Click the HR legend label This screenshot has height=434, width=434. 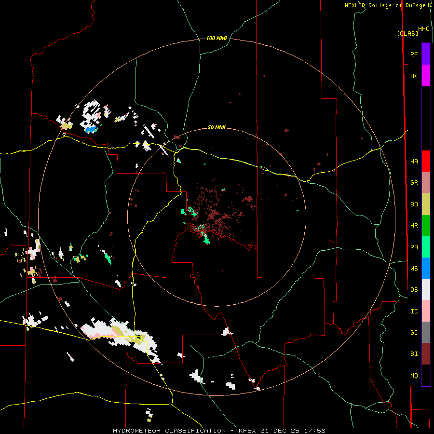tap(414, 226)
